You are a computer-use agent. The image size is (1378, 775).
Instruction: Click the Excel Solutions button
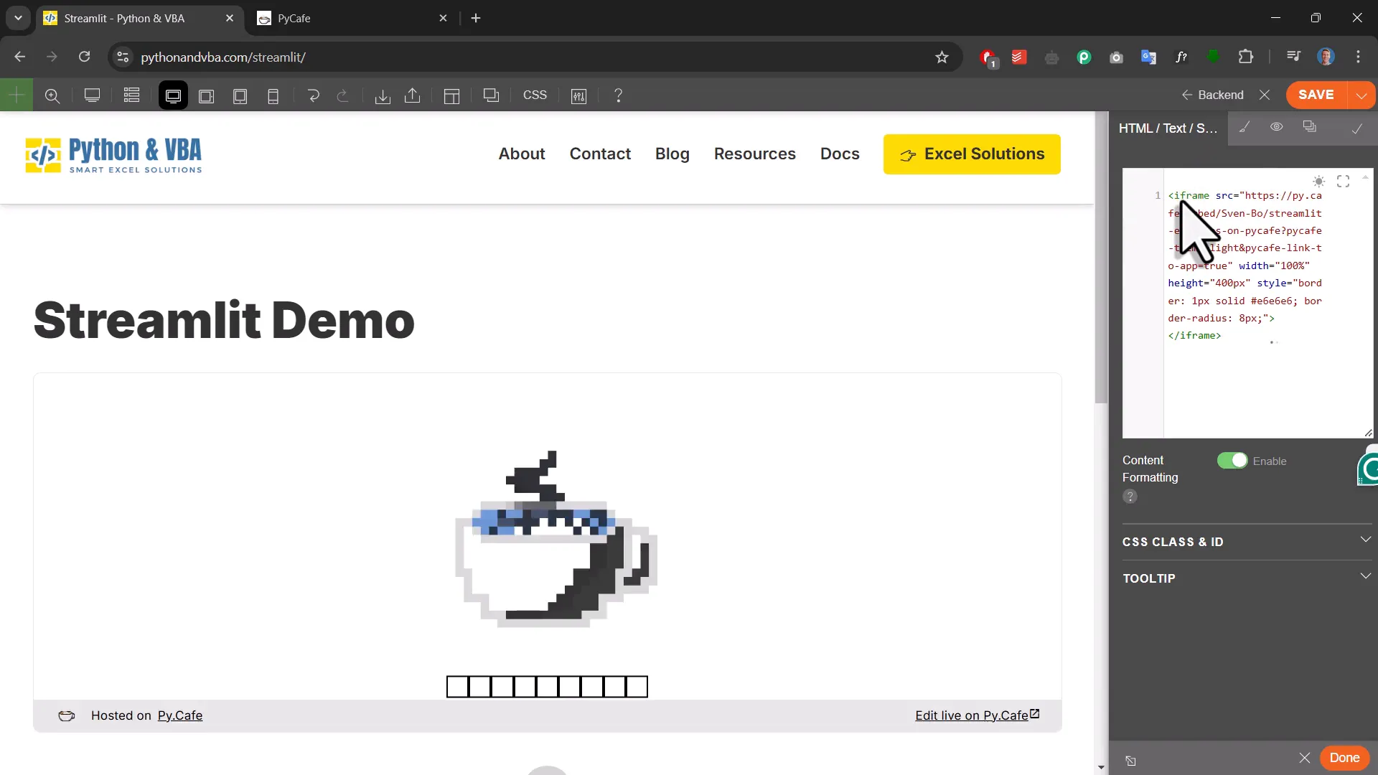972,154
